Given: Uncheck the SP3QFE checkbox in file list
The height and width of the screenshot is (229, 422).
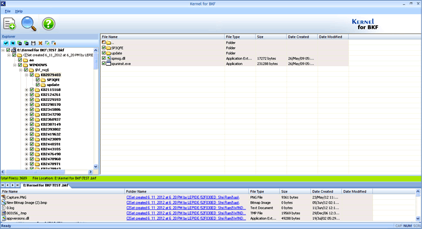Looking at the screenshot, I should (x=104, y=48).
